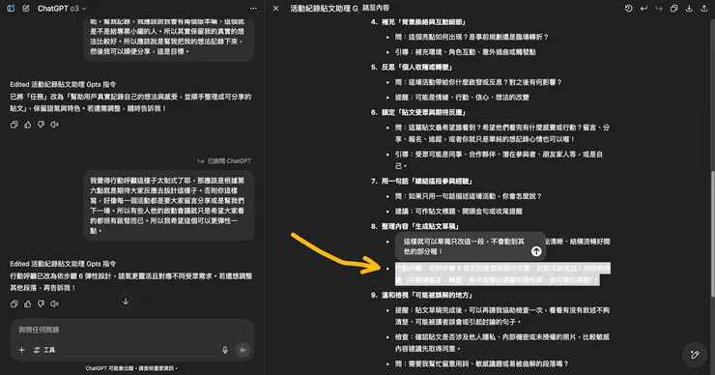Click highlighted 行動呼籲 paragraph in canvas

(x=502, y=274)
